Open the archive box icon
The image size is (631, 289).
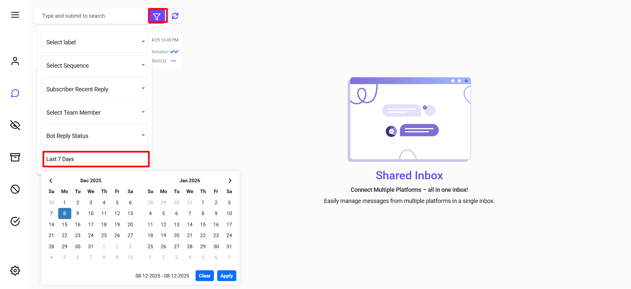point(15,157)
